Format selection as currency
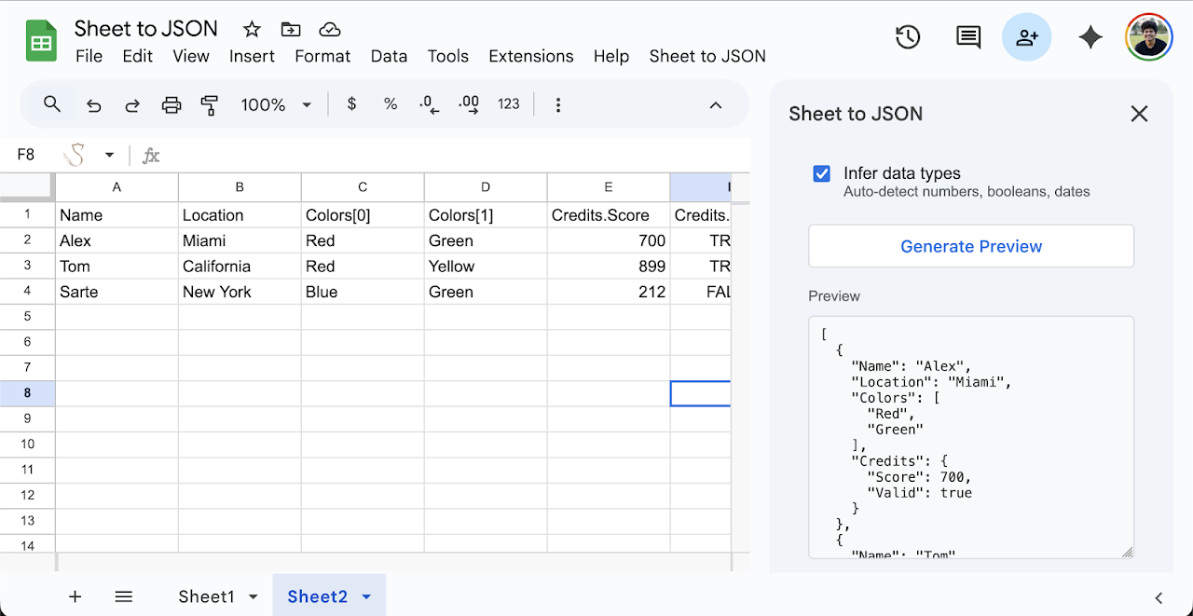Image resolution: width=1193 pixels, height=616 pixels. click(351, 104)
